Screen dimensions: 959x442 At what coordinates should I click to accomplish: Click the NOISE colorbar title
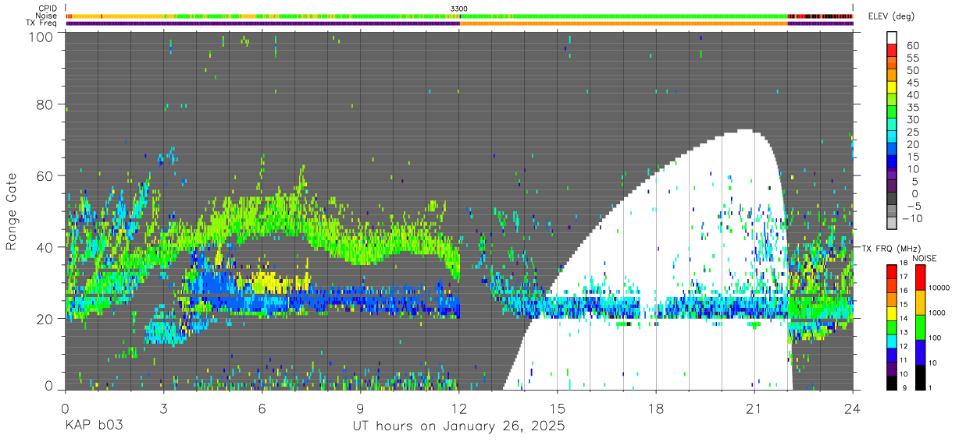(x=924, y=258)
